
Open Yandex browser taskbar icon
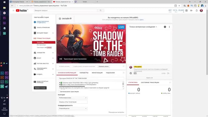click(4, 13)
